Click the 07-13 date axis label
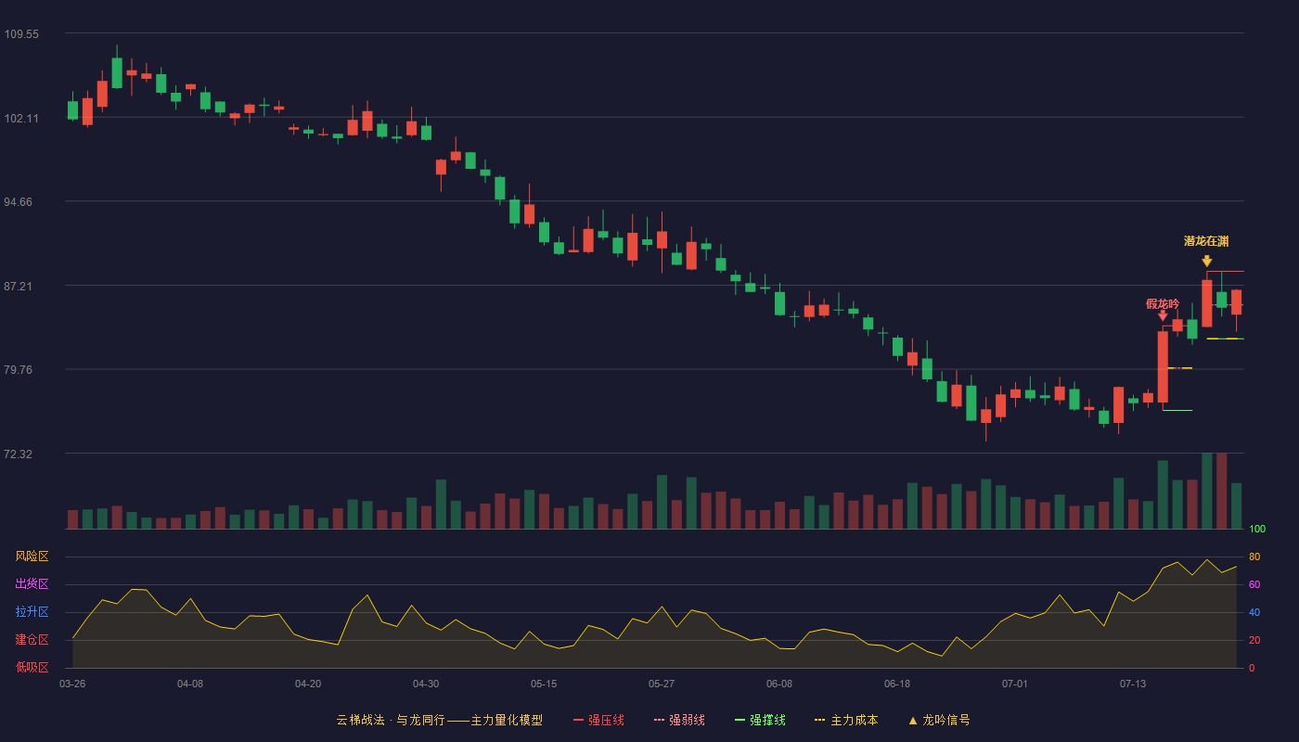 tap(1133, 684)
